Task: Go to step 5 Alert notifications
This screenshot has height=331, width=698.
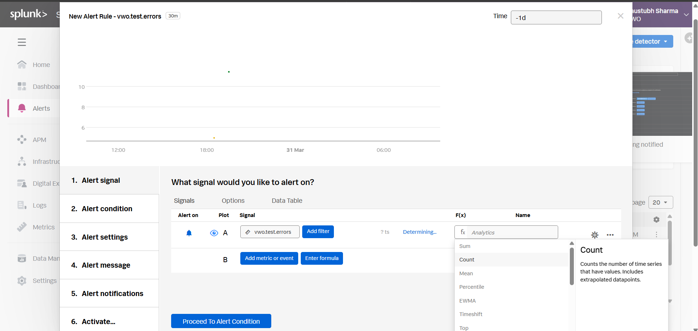Action: [x=109, y=293]
